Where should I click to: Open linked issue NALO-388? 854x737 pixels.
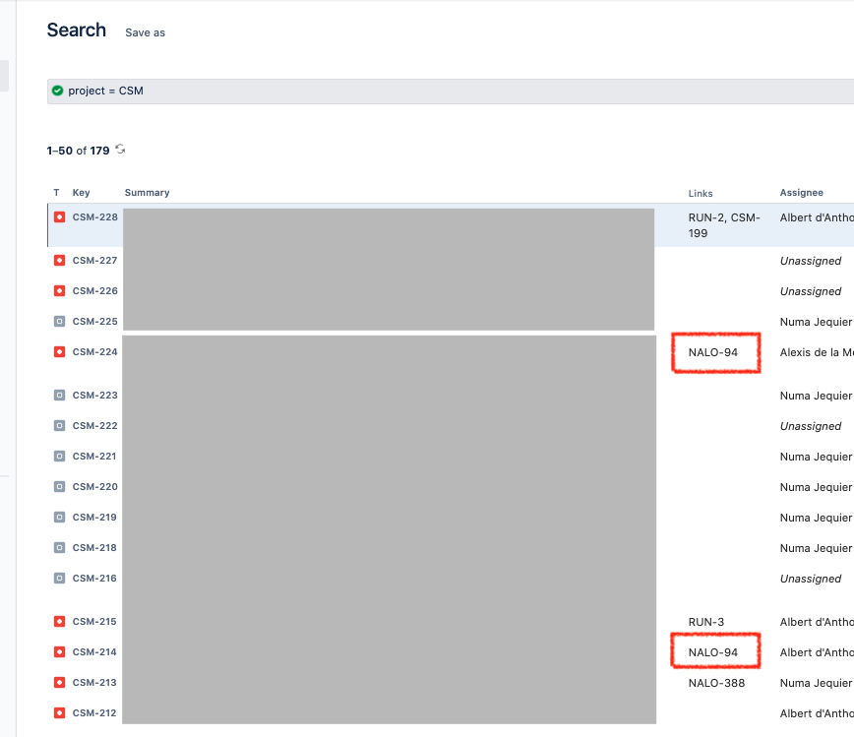click(716, 683)
